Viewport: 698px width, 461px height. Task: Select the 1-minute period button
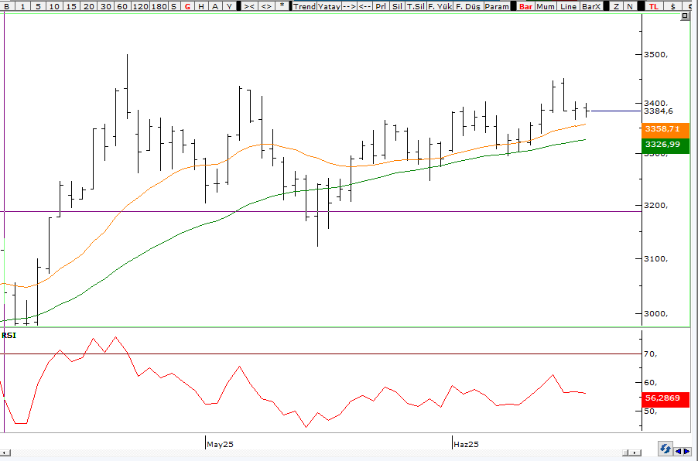pos(22,6)
